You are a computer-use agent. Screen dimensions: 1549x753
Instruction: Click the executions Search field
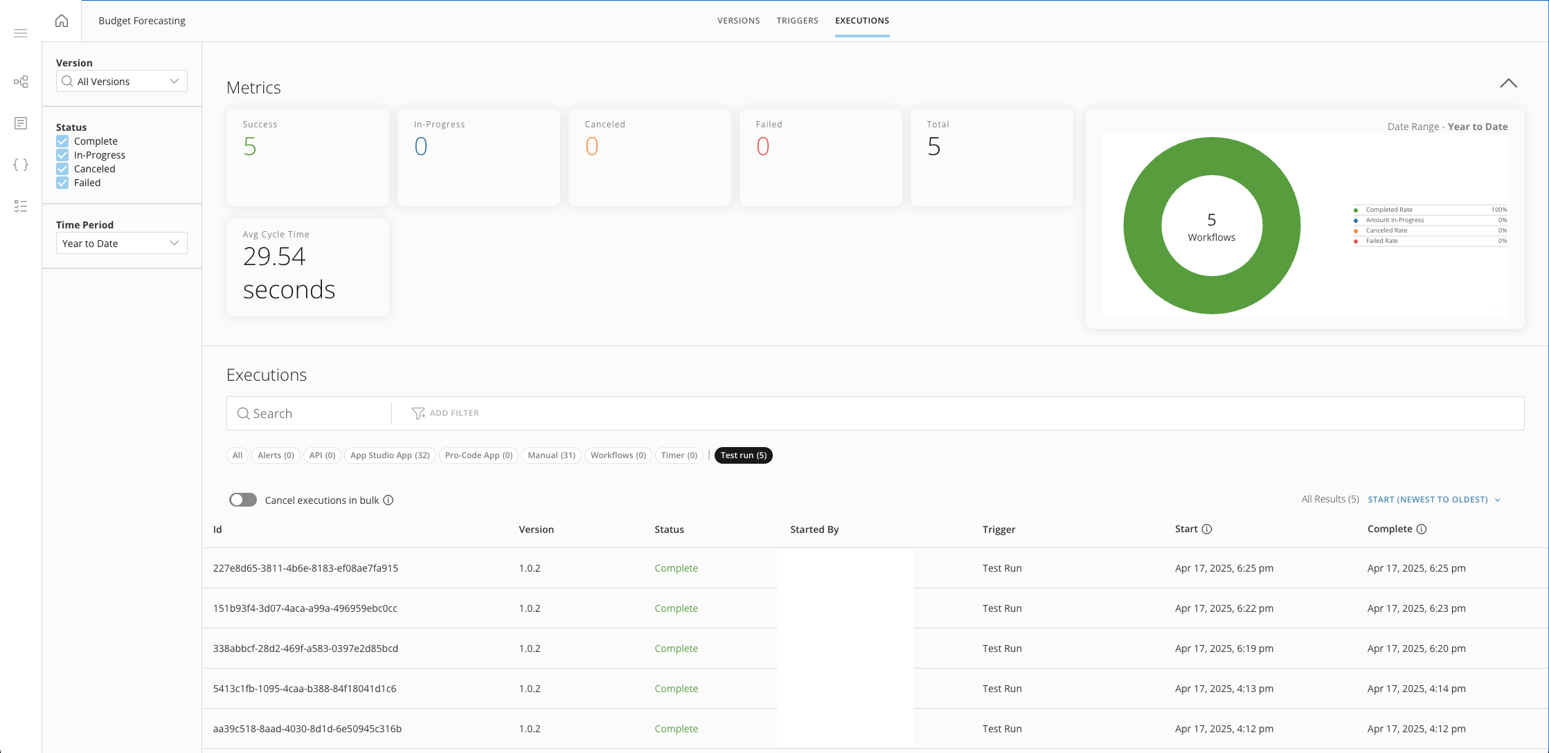click(312, 413)
